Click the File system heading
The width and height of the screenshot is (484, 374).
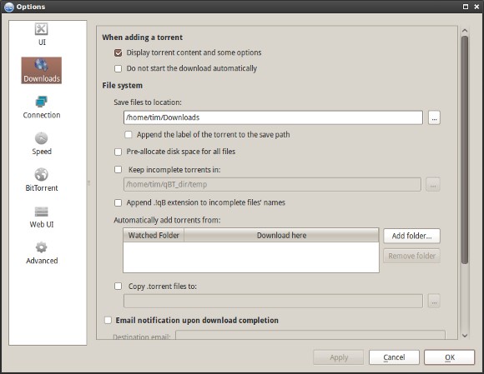click(122, 85)
